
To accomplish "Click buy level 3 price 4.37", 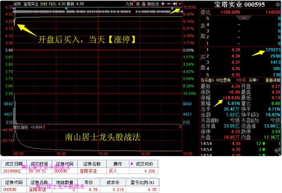I will point(236,62).
